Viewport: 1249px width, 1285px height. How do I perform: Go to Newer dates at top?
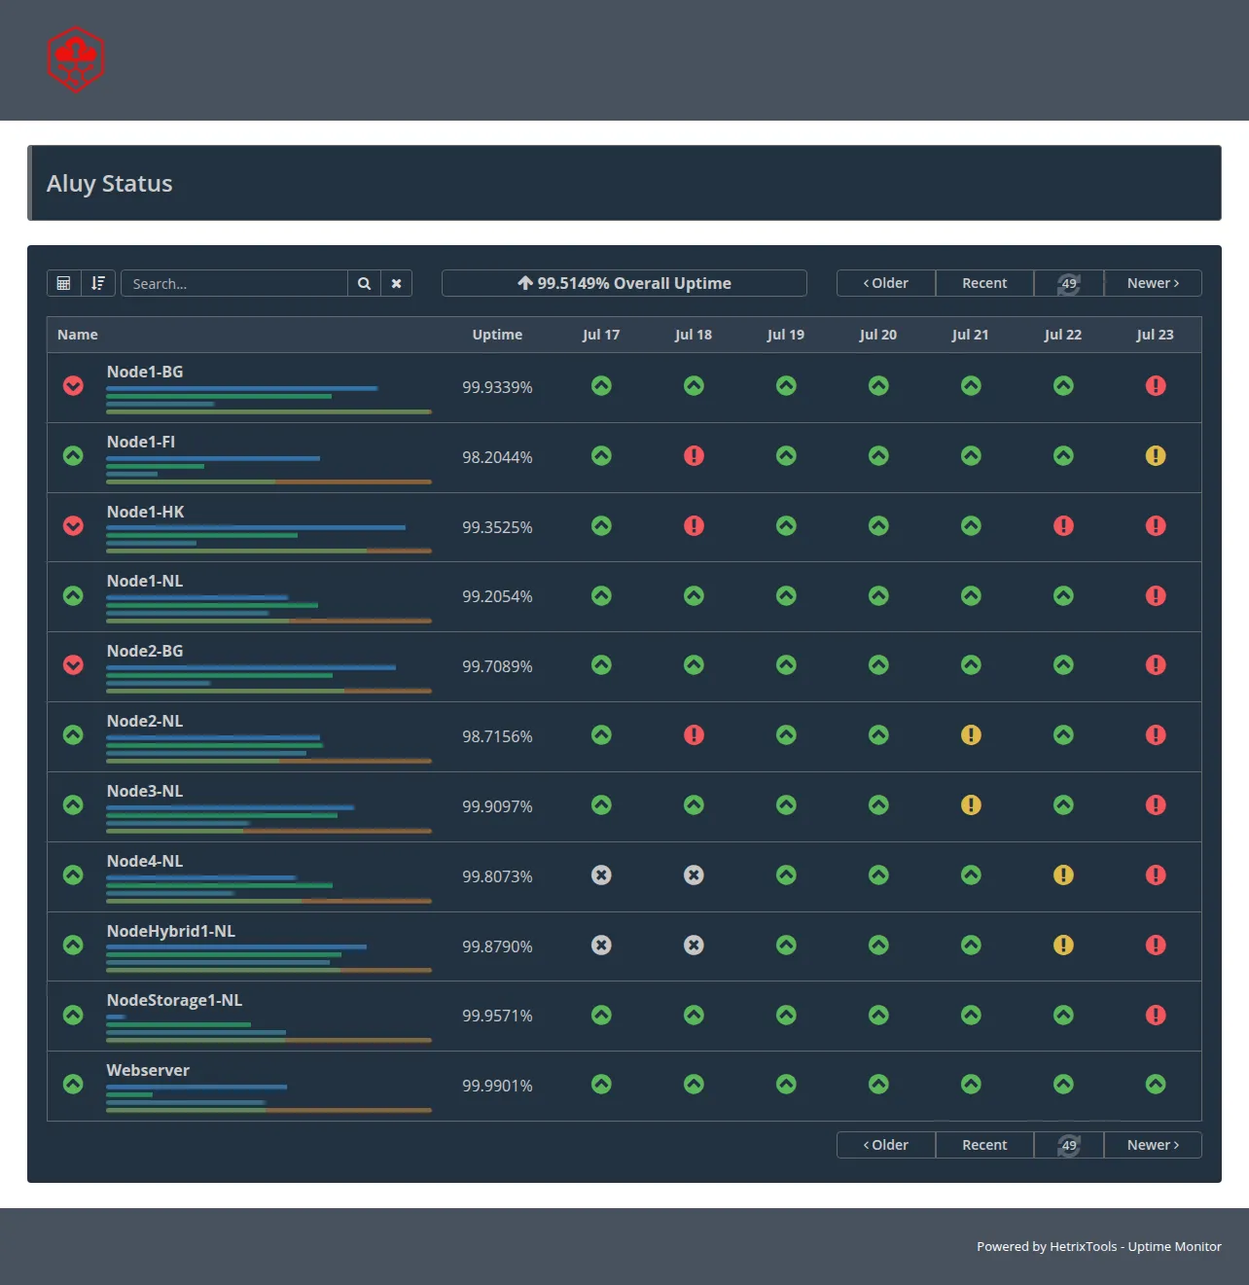tap(1153, 283)
